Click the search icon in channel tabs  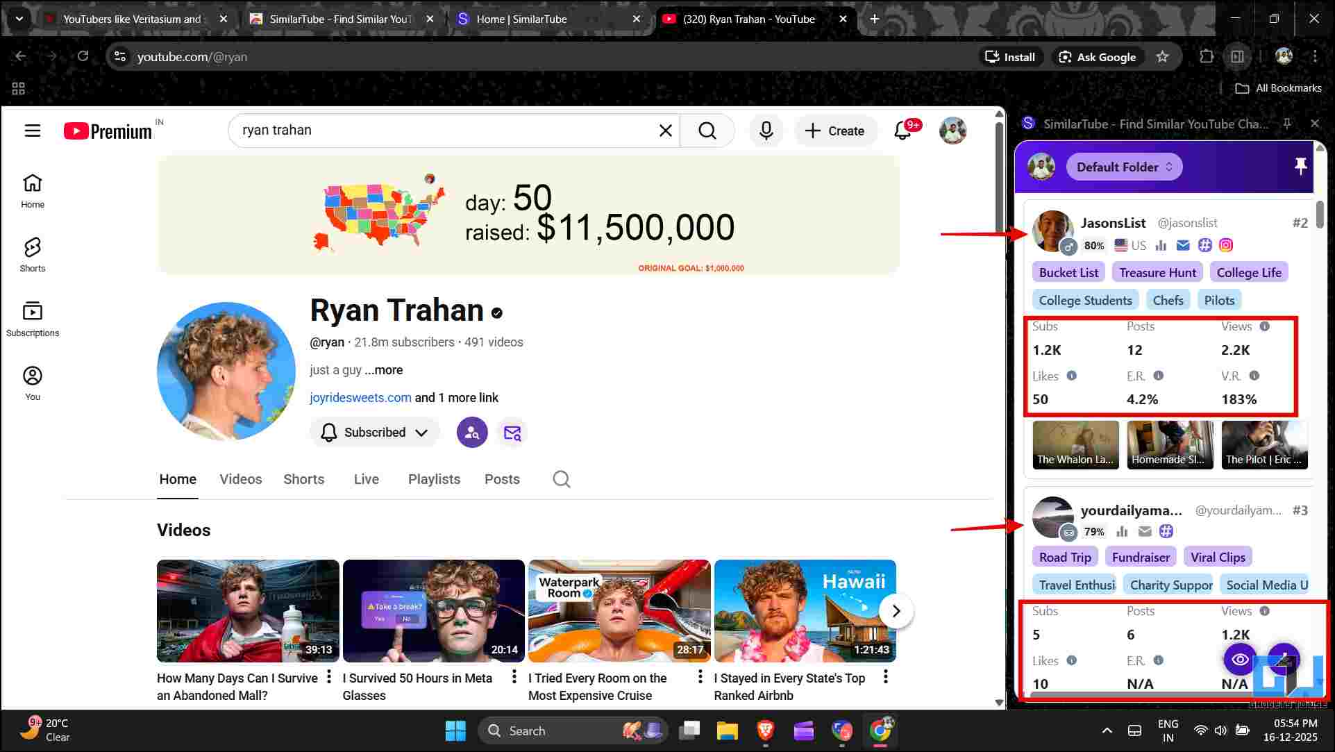tap(562, 479)
